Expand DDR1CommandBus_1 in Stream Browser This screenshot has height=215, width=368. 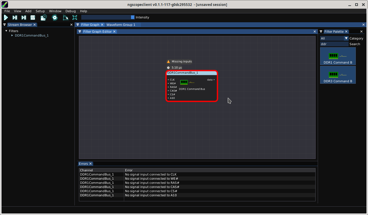tap(12, 35)
